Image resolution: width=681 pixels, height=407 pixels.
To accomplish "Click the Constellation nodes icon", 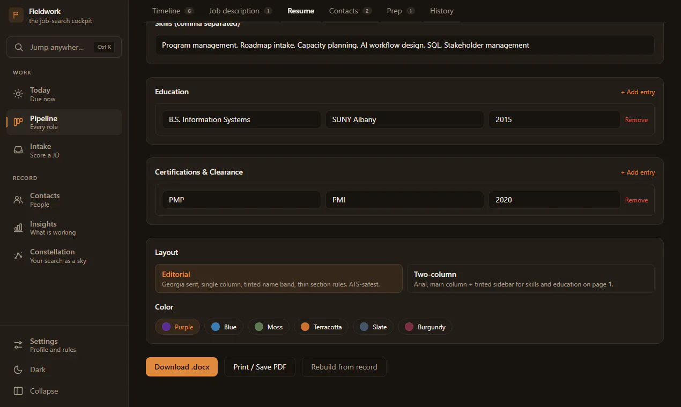I will [18, 255].
